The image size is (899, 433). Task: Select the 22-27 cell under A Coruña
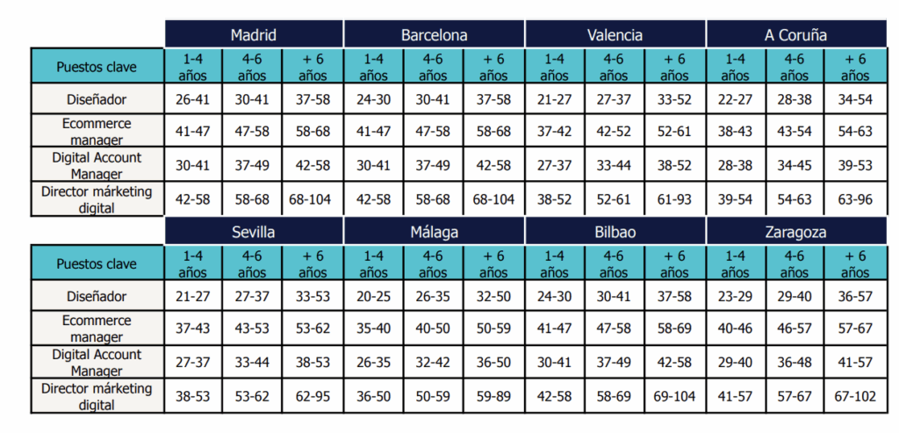735,99
